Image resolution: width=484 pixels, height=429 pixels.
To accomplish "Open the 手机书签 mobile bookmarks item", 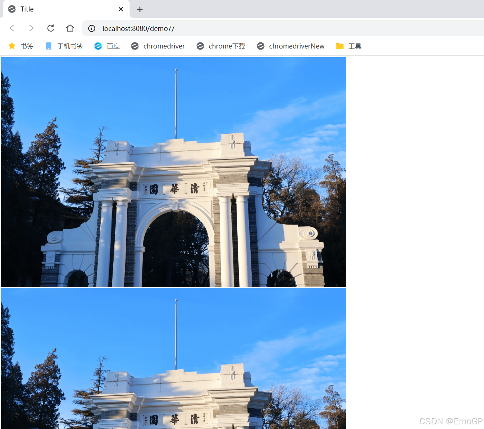I will coord(64,46).
